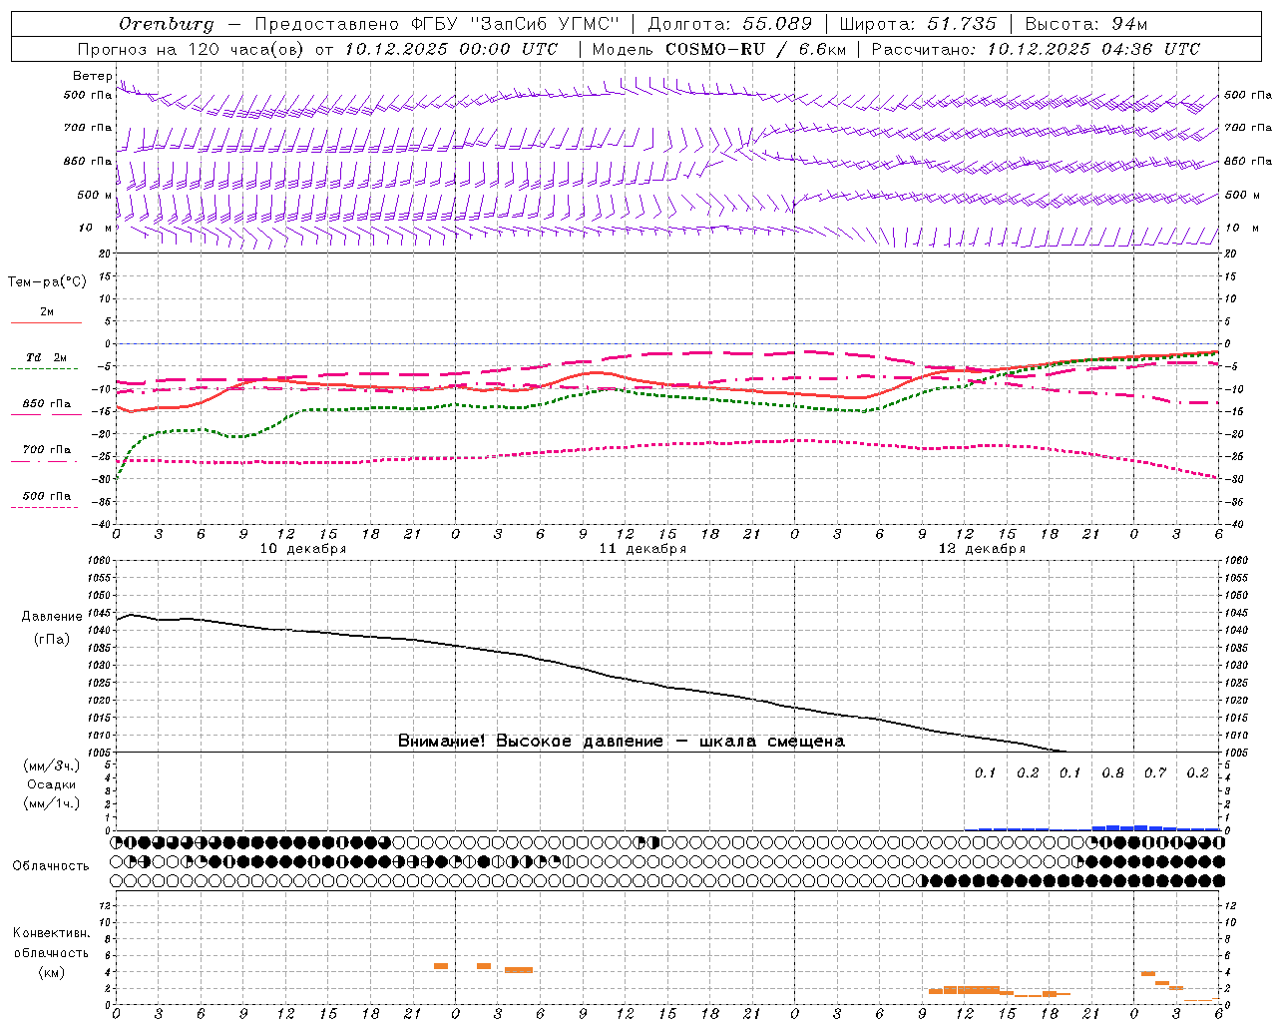Click the 'Осадки' precipitation panel label
The image size is (1277, 1022).
pyautogui.click(x=51, y=784)
